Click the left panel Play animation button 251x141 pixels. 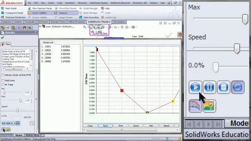(4, 123)
